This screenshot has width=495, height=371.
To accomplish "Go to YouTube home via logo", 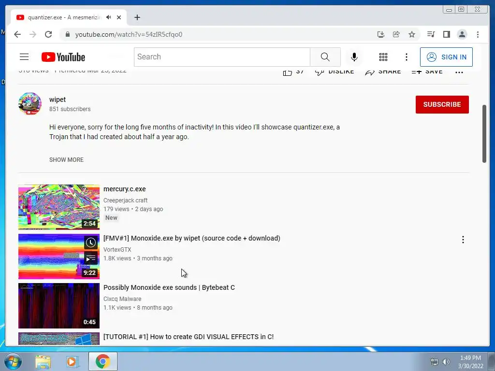I will click(x=63, y=57).
